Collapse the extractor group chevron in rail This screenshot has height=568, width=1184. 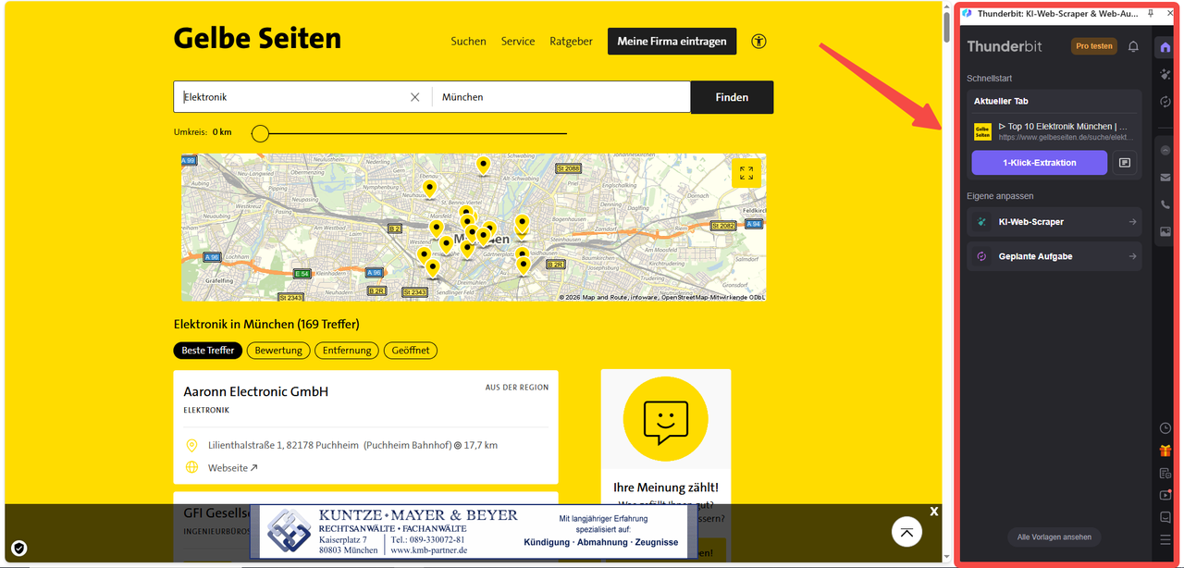[x=1165, y=150]
